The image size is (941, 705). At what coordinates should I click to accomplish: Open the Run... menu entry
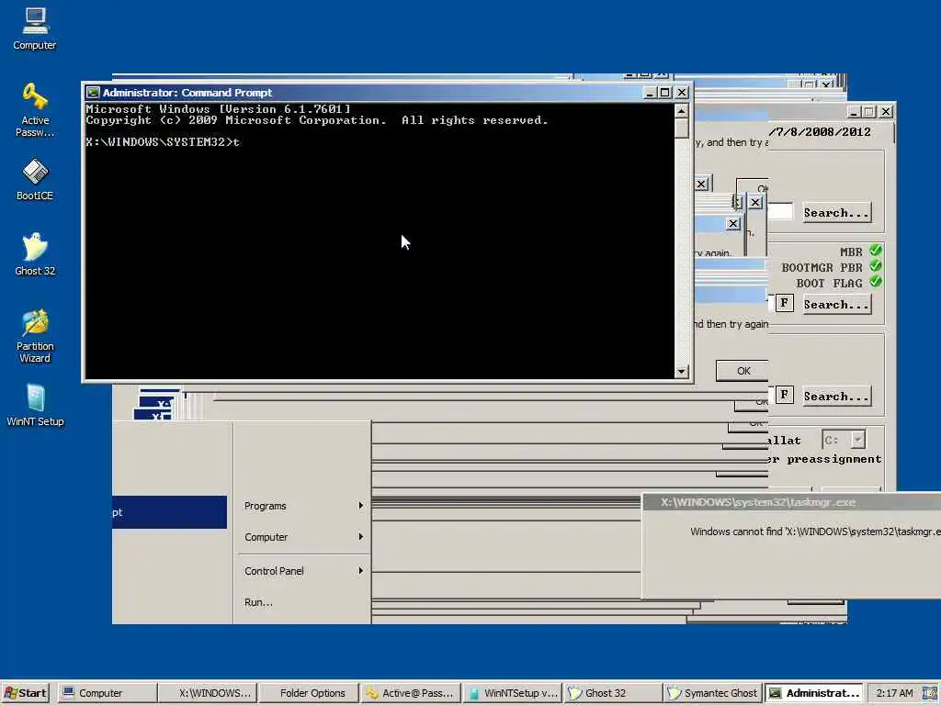point(302,602)
